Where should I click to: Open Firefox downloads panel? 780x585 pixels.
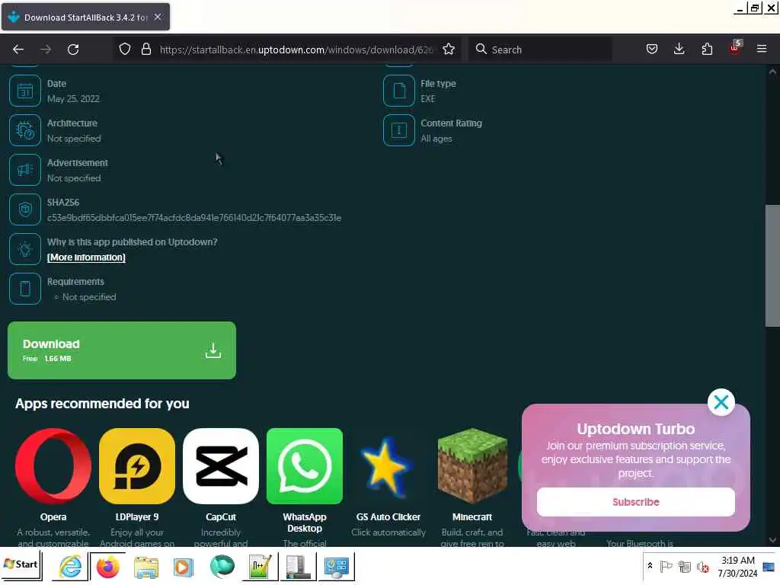pos(679,49)
